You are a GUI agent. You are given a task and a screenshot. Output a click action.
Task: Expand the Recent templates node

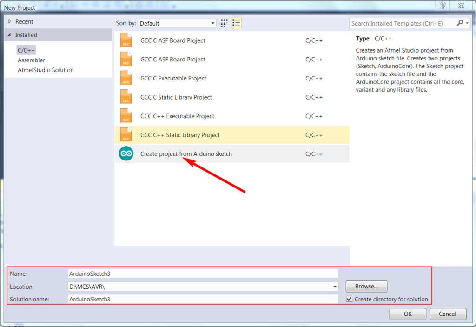(x=9, y=21)
